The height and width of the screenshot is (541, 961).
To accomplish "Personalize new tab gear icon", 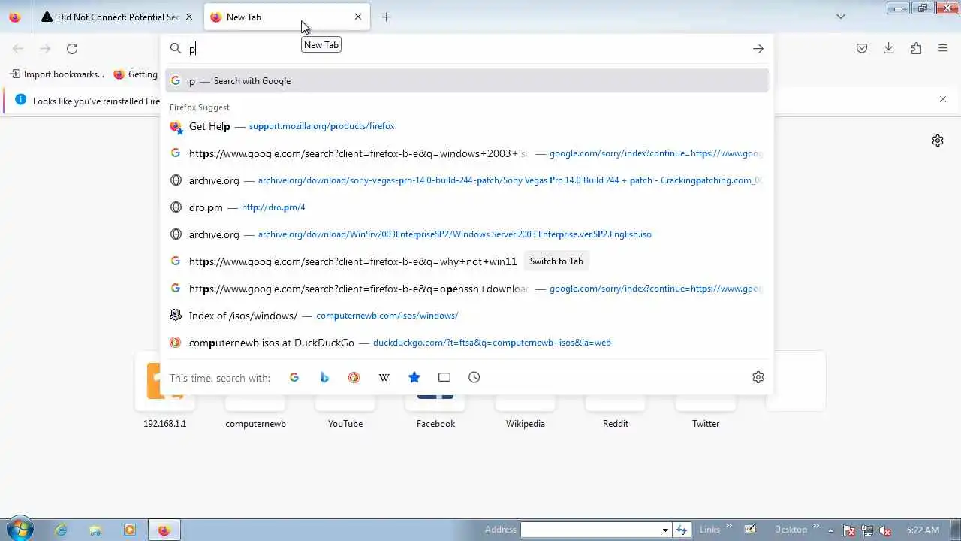I will click(x=938, y=141).
